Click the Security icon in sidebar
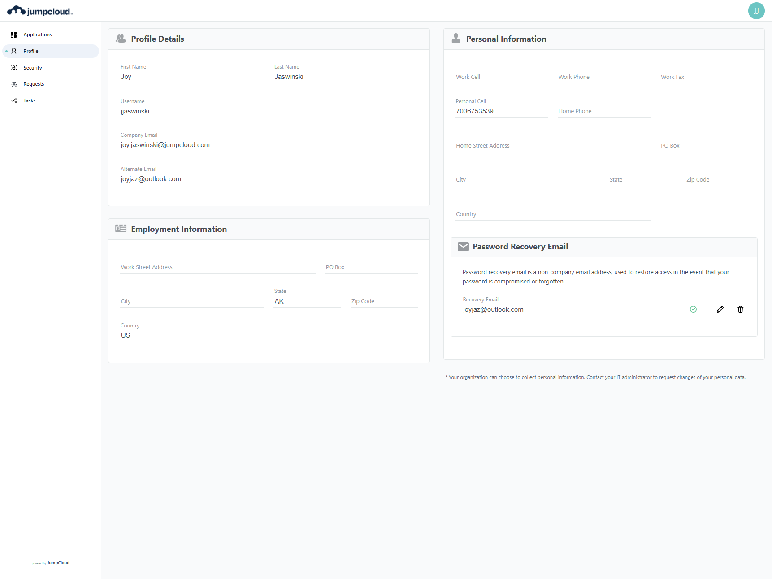Viewport: 772px width, 579px height. [14, 68]
